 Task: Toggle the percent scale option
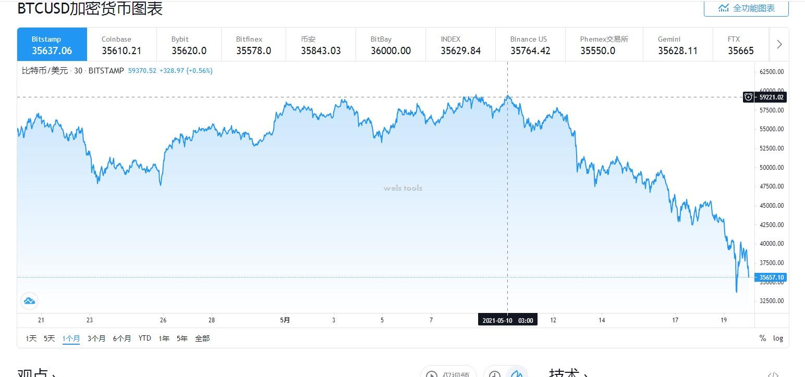click(762, 338)
